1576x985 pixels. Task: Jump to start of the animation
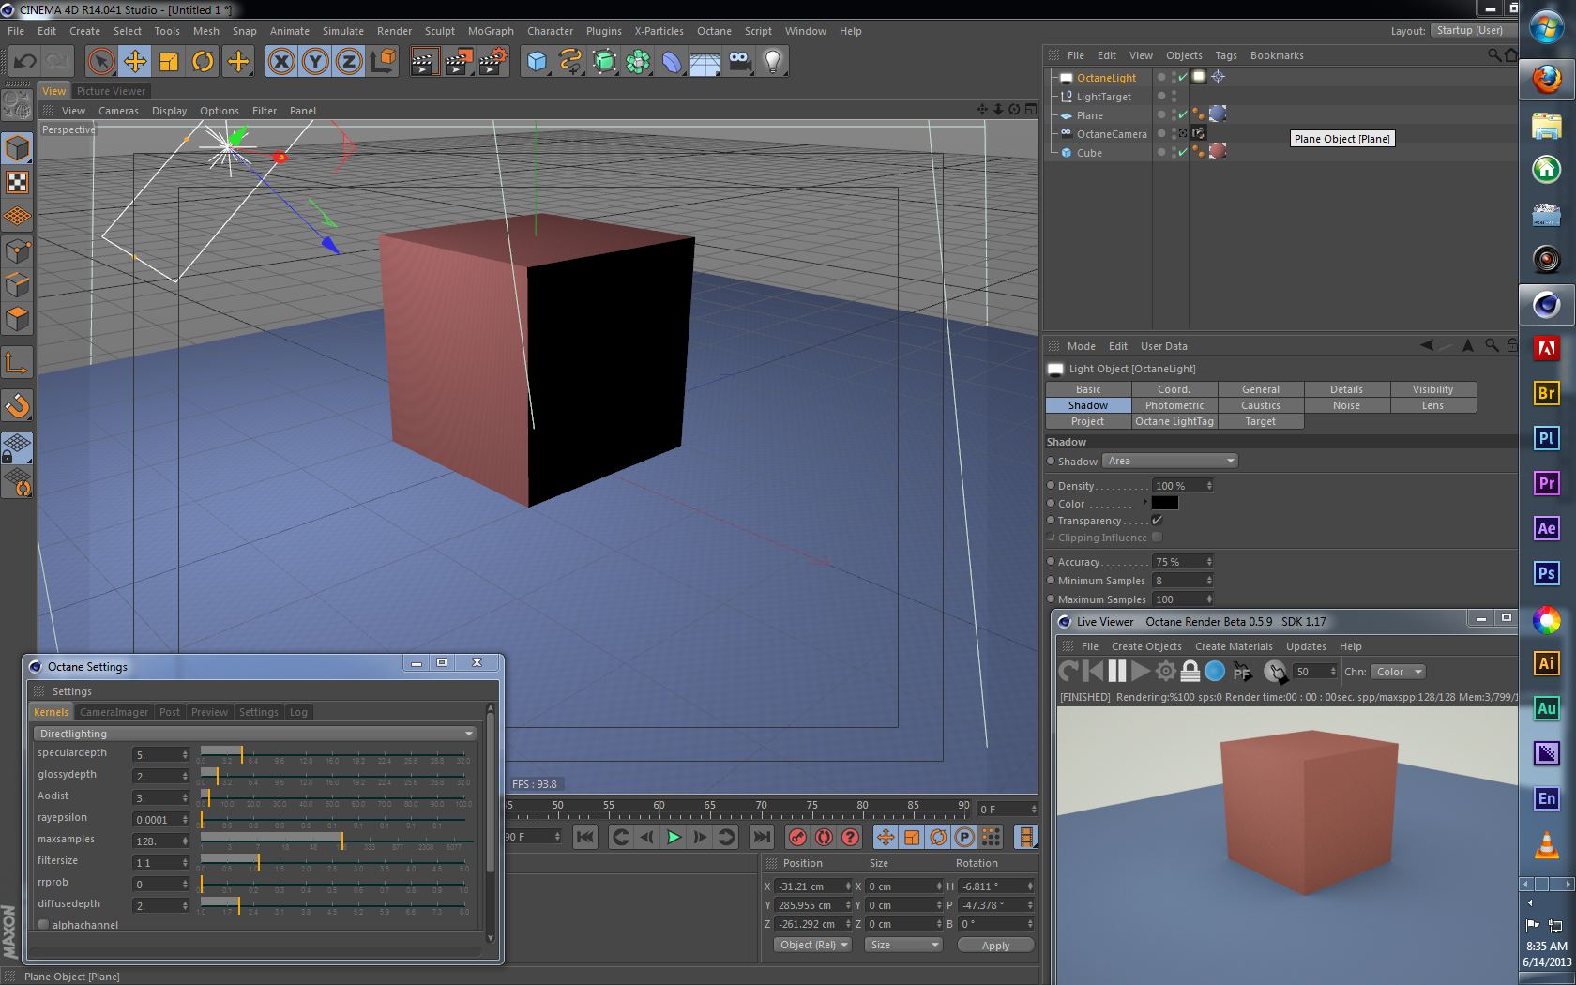pos(584,837)
